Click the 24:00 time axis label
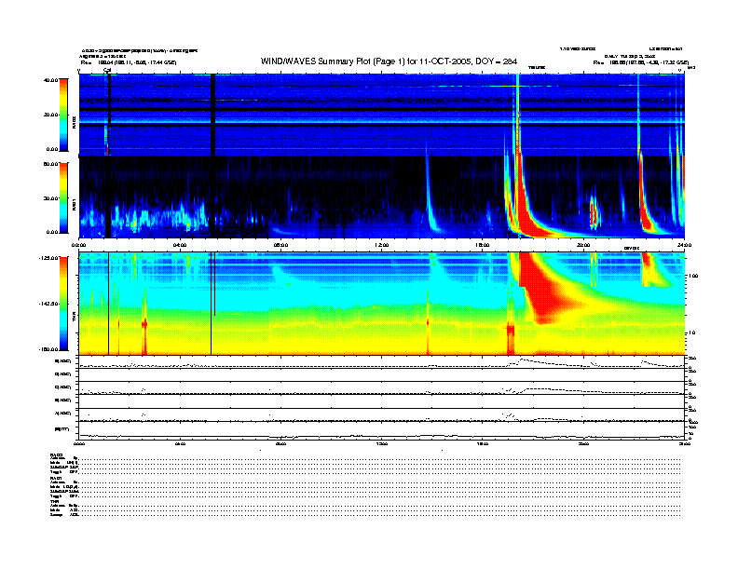The width and height of the screenshot is (738, 570). (683, 245)
